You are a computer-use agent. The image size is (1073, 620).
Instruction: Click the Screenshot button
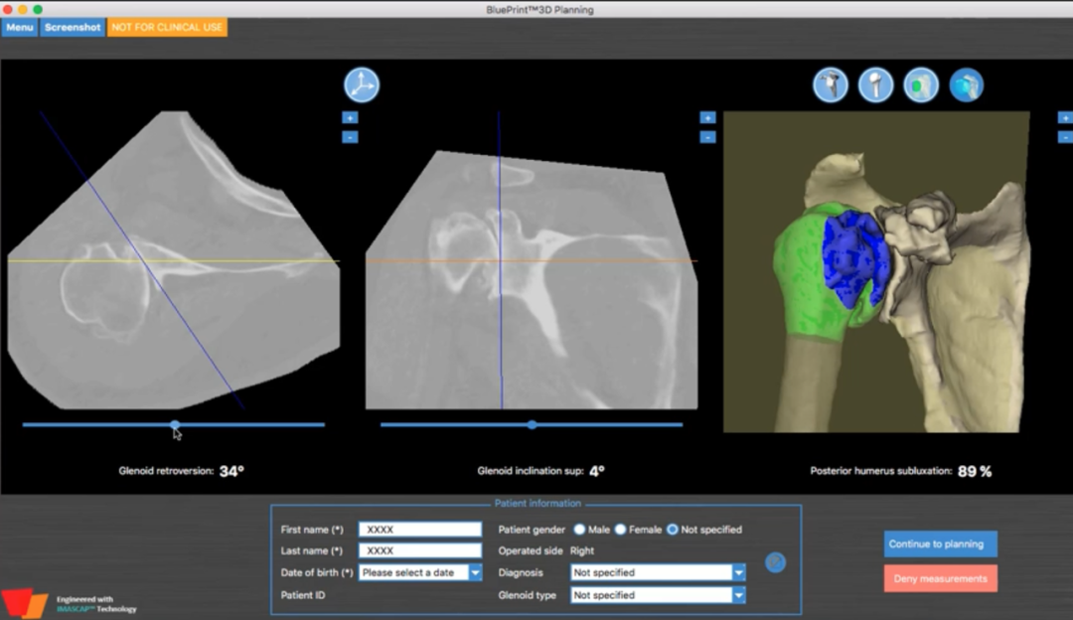(73, 28)
